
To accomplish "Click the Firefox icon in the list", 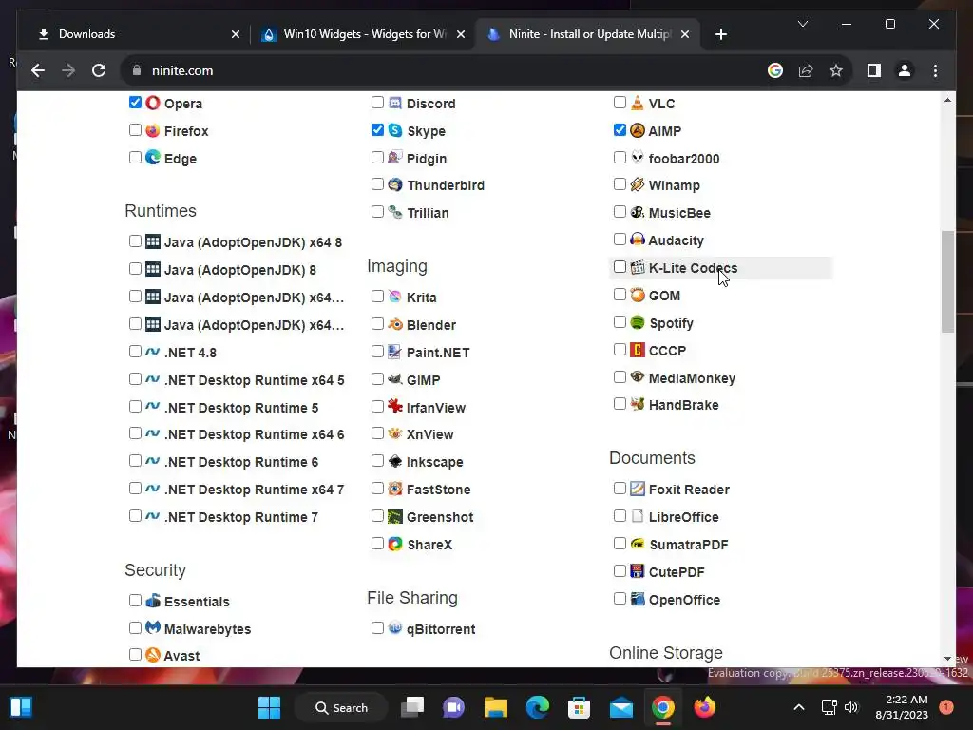I will 153,130.
